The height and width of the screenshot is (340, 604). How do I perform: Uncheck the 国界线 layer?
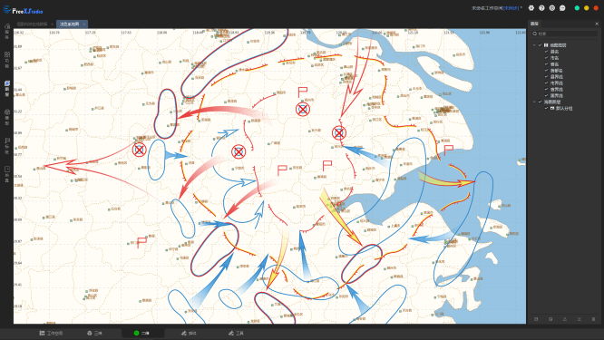click(x=546, y=95)
